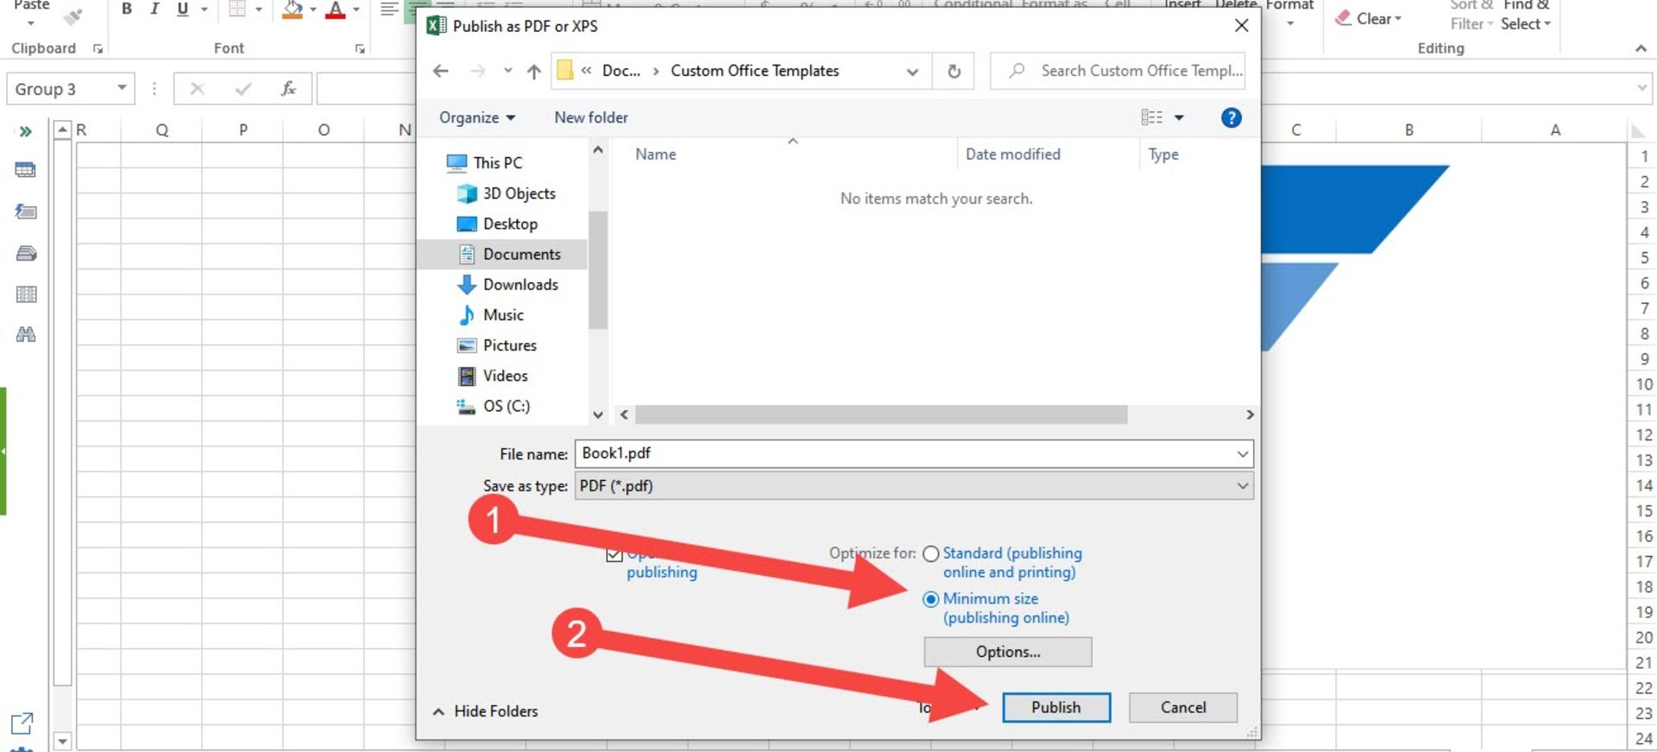The width and height of the screenshot is (1657, 752).
Task: Click the Publish button
Action: tap(1055, 707)
